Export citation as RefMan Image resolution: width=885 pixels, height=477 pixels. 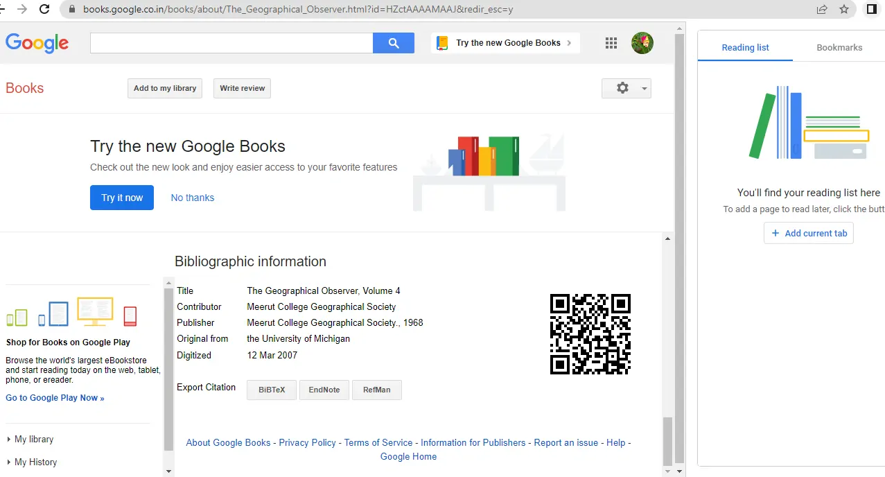(x=377, y=390)
